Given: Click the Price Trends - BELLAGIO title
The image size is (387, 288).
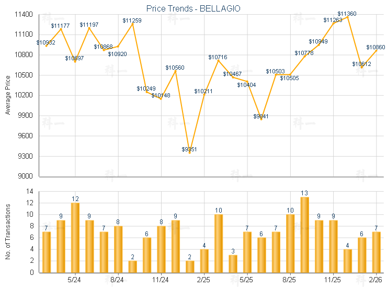Looking at the screenshot, I should (x=193, y=8).
